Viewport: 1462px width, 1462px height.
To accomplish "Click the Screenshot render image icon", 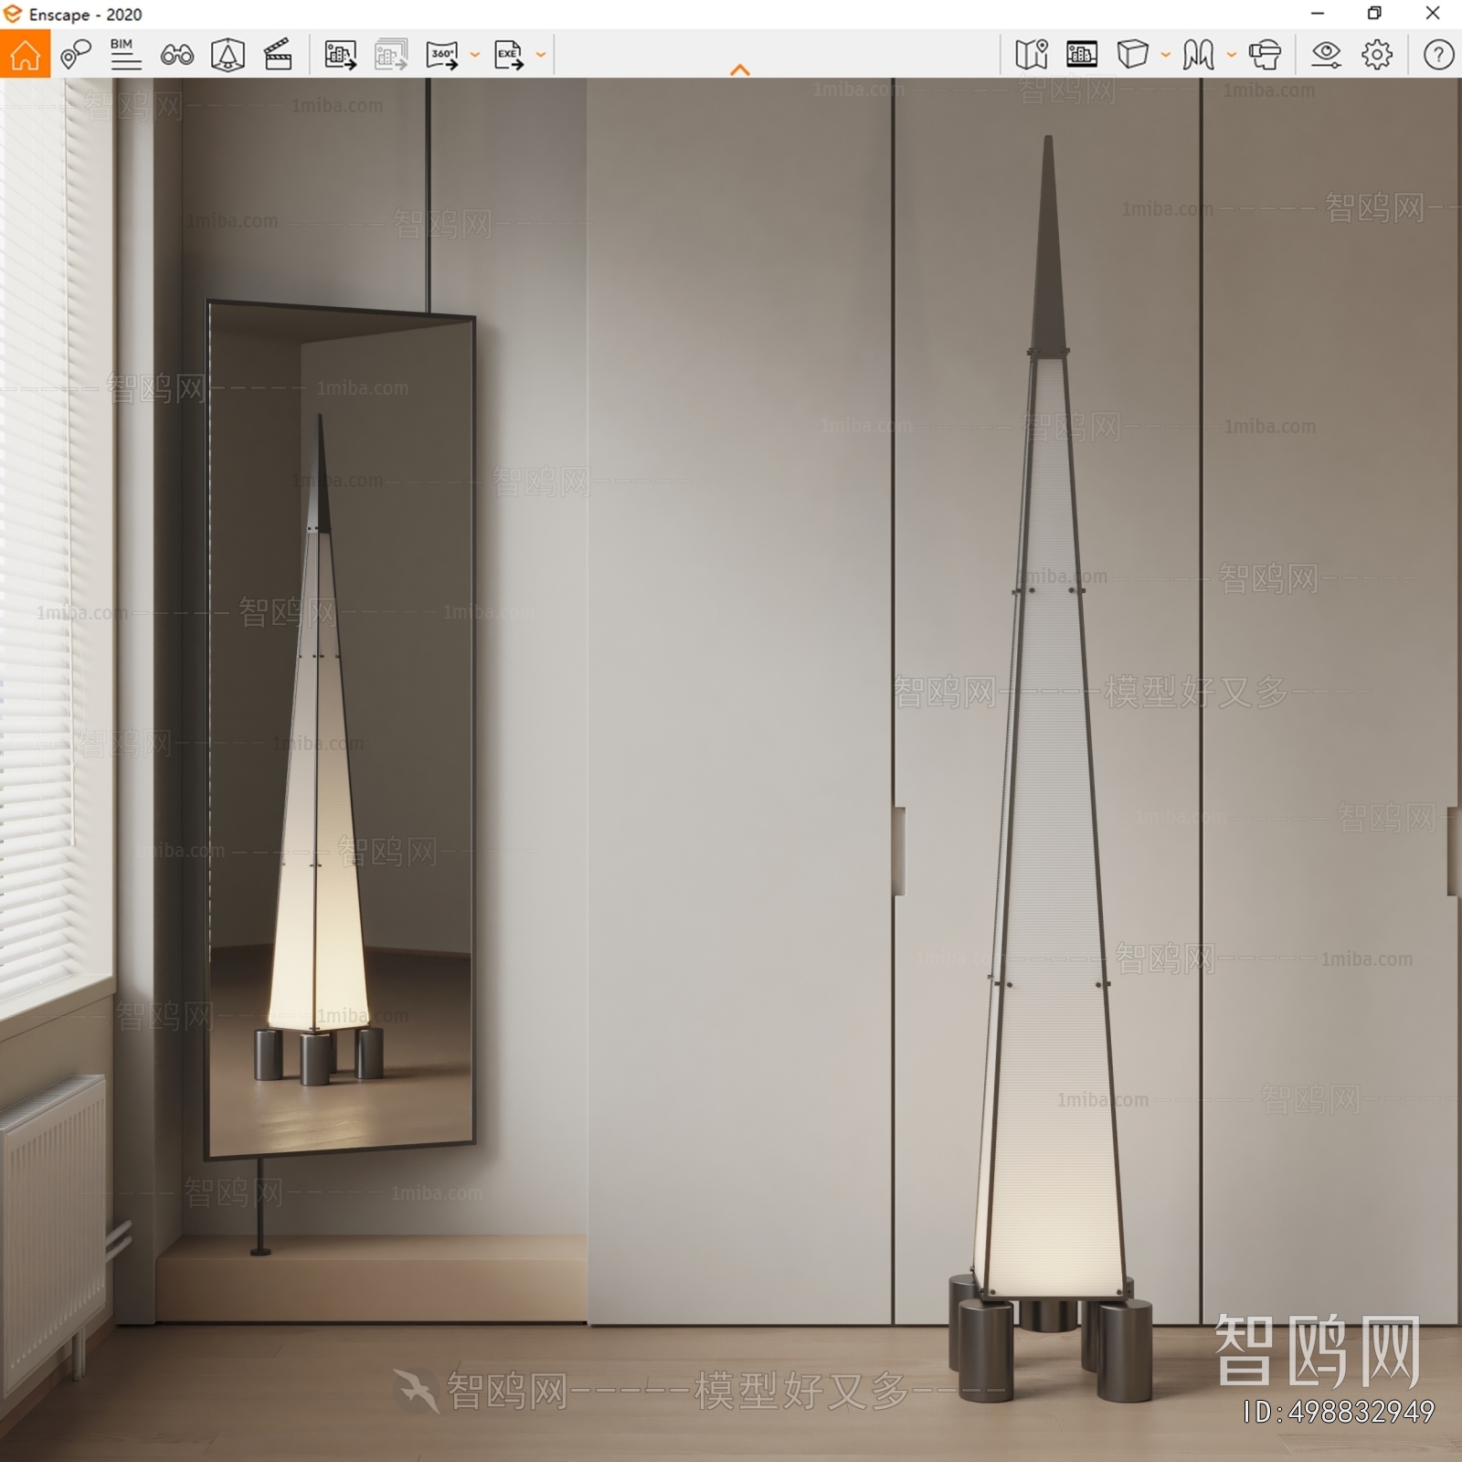I will pyautogui.click(x=341, y=55).
